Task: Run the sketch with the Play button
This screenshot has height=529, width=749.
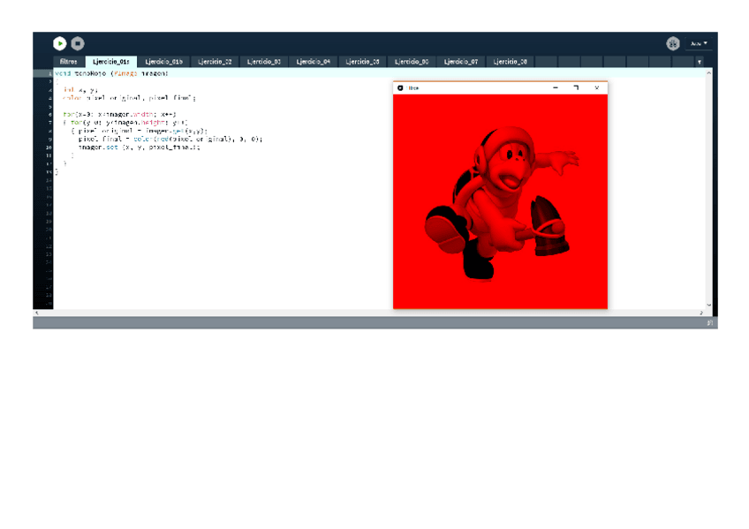Action: pos(60,43)
